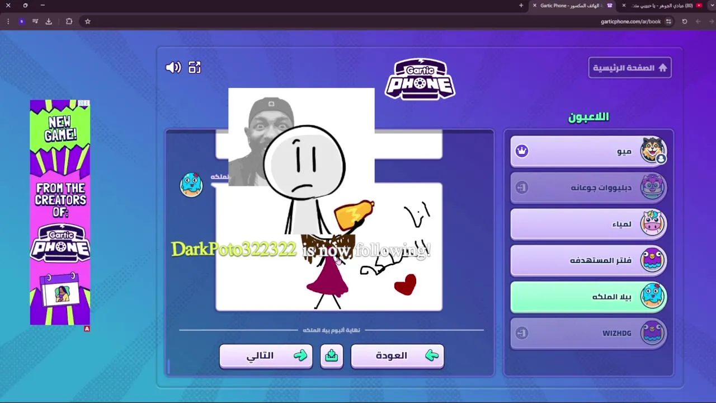Click the العودة back button

[x=398, y=356]
